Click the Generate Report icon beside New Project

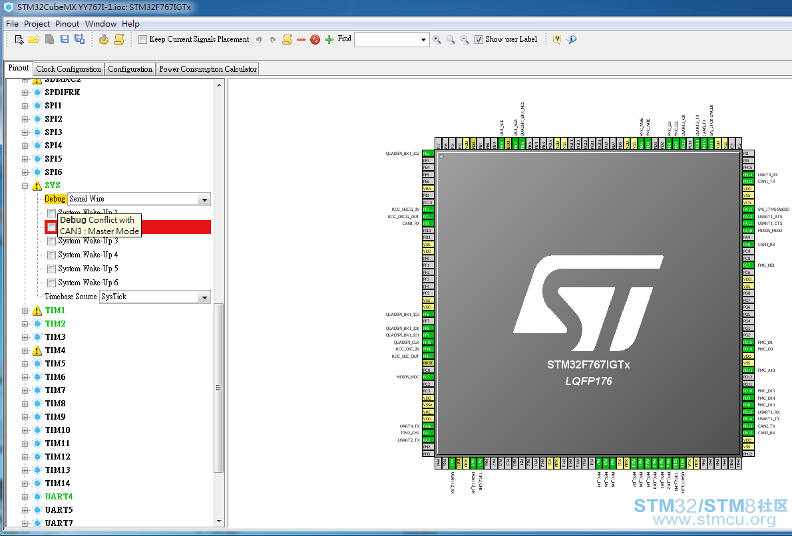49,39
